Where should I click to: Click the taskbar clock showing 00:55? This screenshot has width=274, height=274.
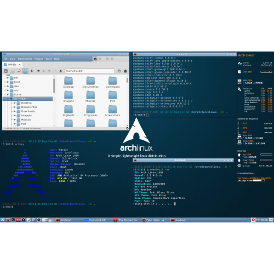(264, 220)
